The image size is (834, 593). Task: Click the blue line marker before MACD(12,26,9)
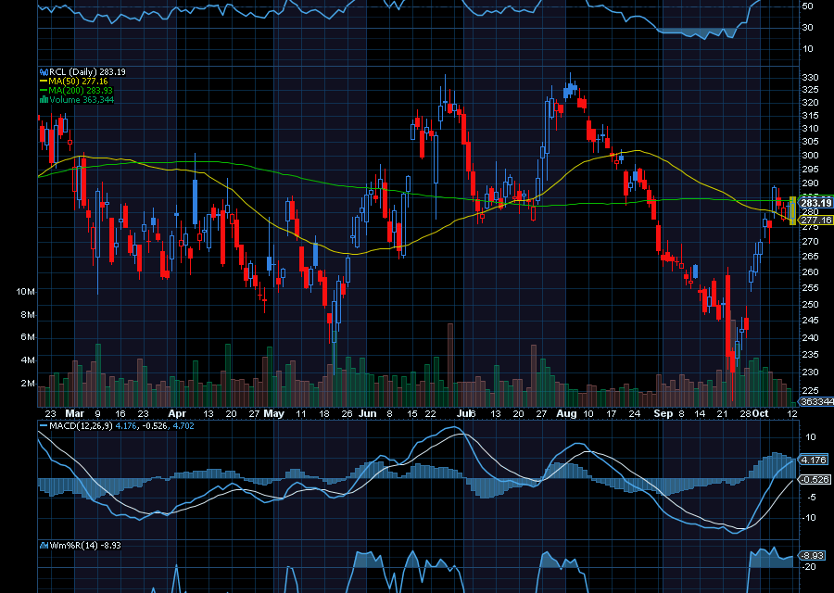pos(44,426)
